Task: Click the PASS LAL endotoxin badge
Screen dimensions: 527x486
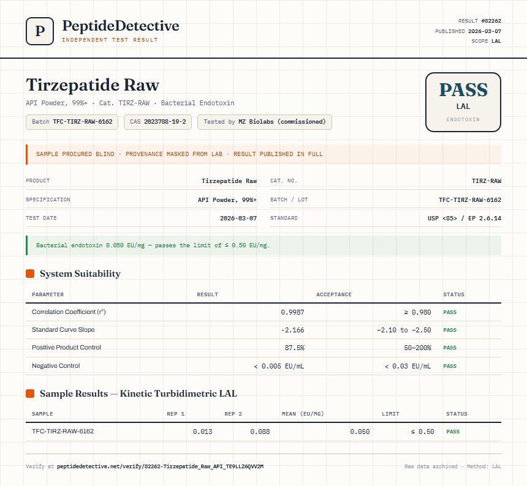Action: [463, 102]
